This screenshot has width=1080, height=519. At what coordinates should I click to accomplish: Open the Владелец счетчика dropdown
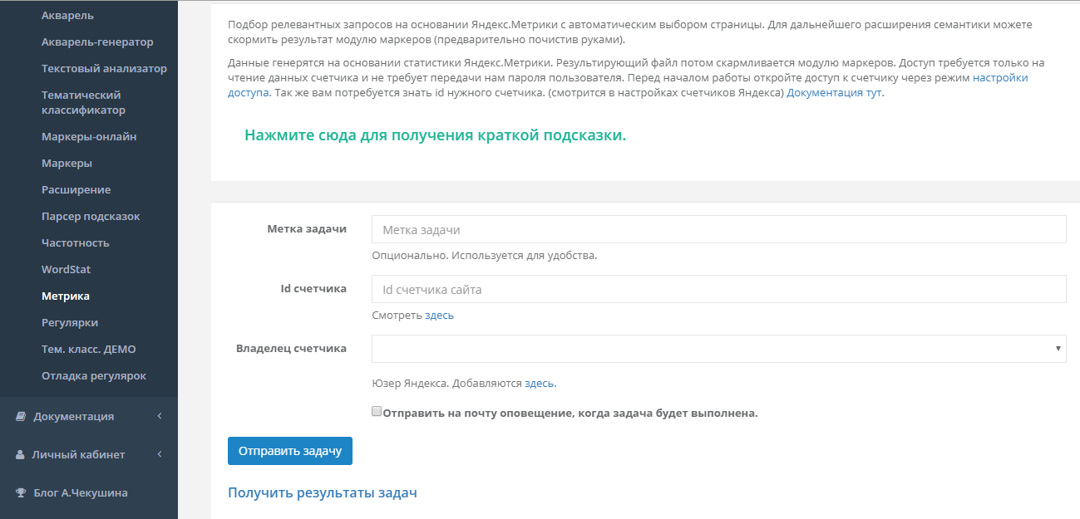click(718, 348)
